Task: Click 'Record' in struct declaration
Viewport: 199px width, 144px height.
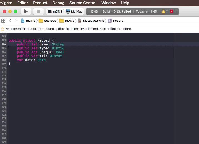Action: (44, 40)
